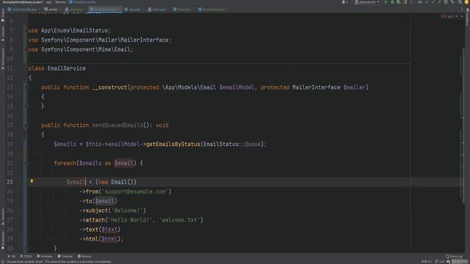
Task: Switch to the App.php editor tab
Action: pos(134,10)
